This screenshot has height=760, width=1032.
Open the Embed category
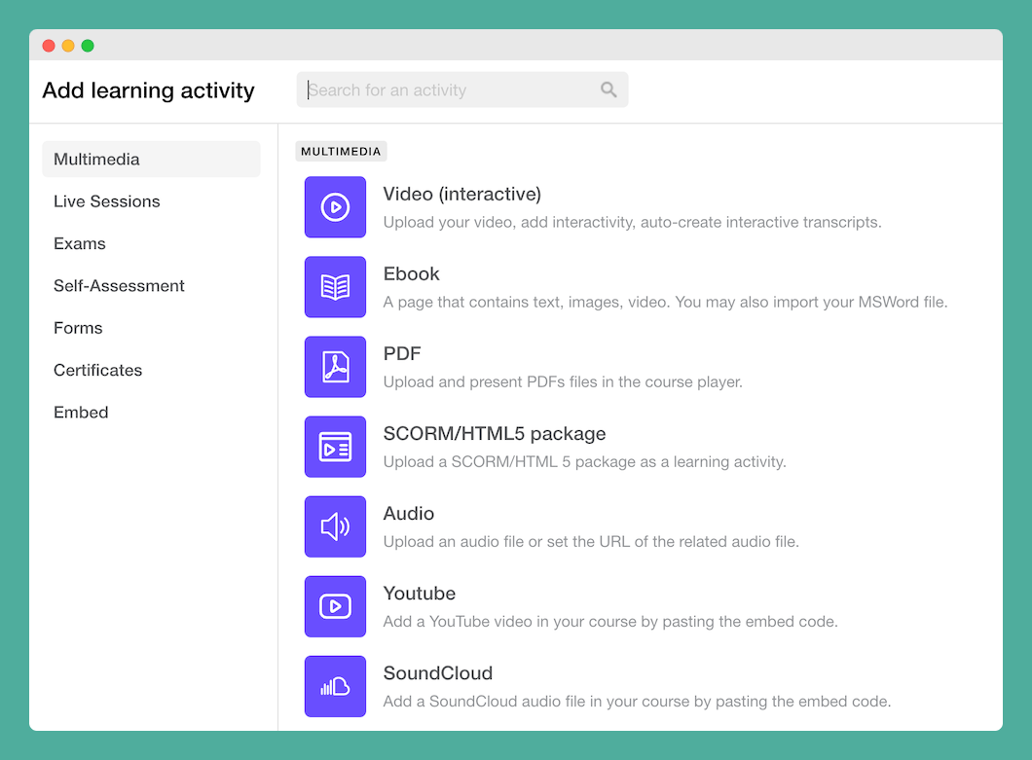pos(81,413)
